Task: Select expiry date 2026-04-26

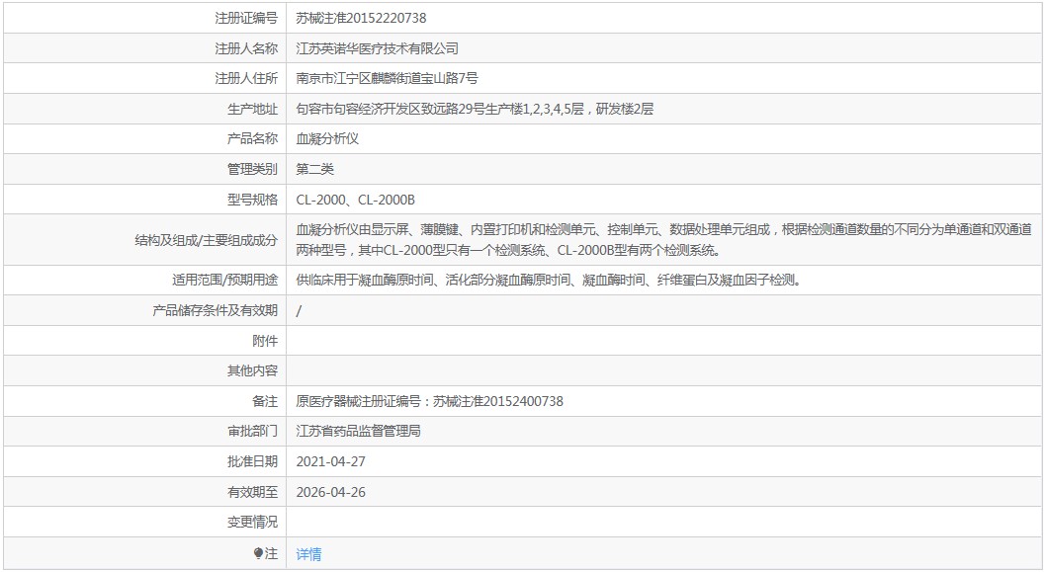Action: [331, 493]
